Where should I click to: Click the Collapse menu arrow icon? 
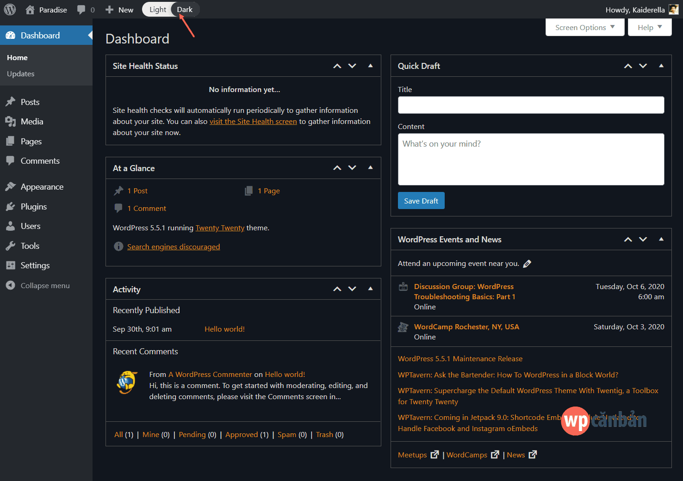click(10, 285)
